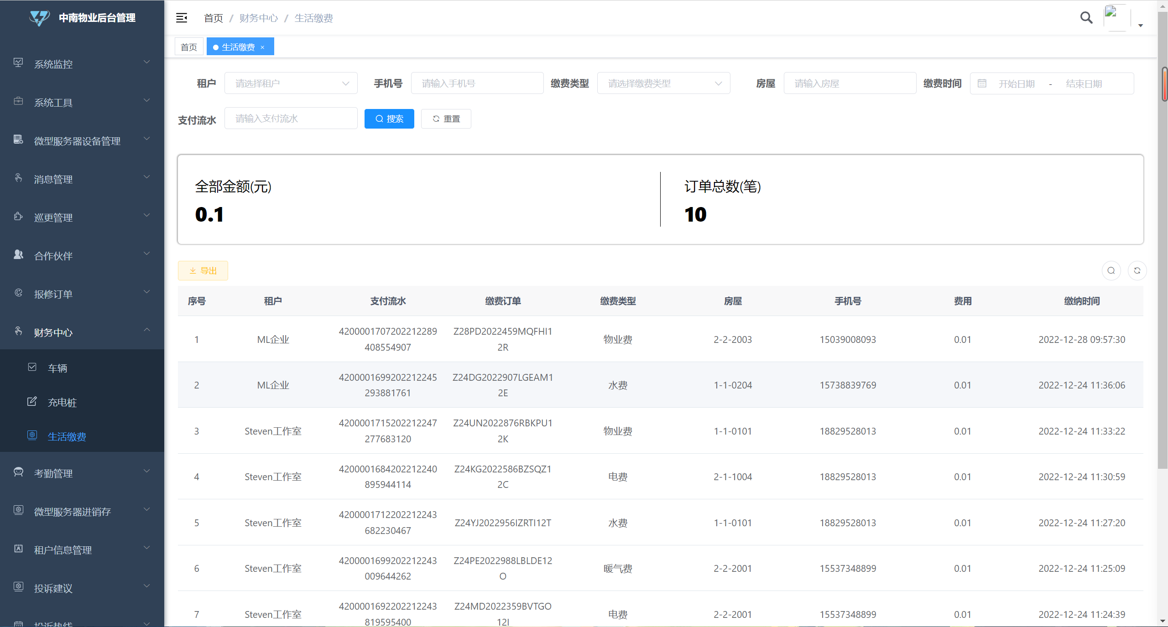
Task: Click timestamp 2022-12-24 11:36:06
Action: [1082, 385]
